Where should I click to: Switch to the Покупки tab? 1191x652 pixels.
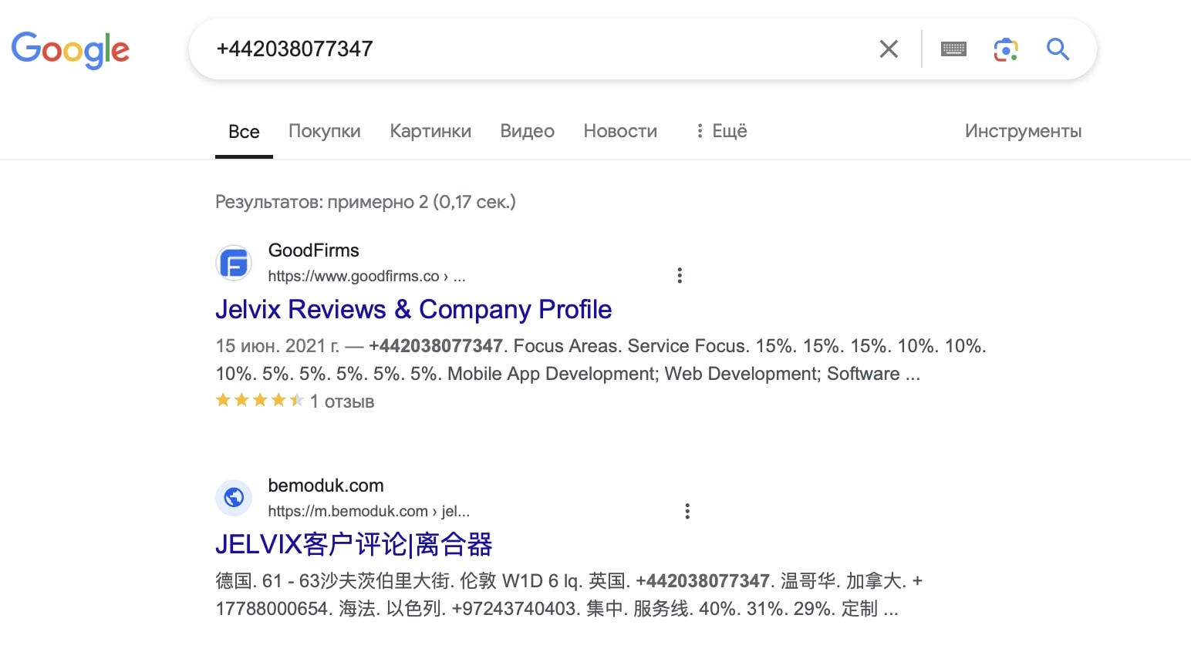(x=325, y=131)
